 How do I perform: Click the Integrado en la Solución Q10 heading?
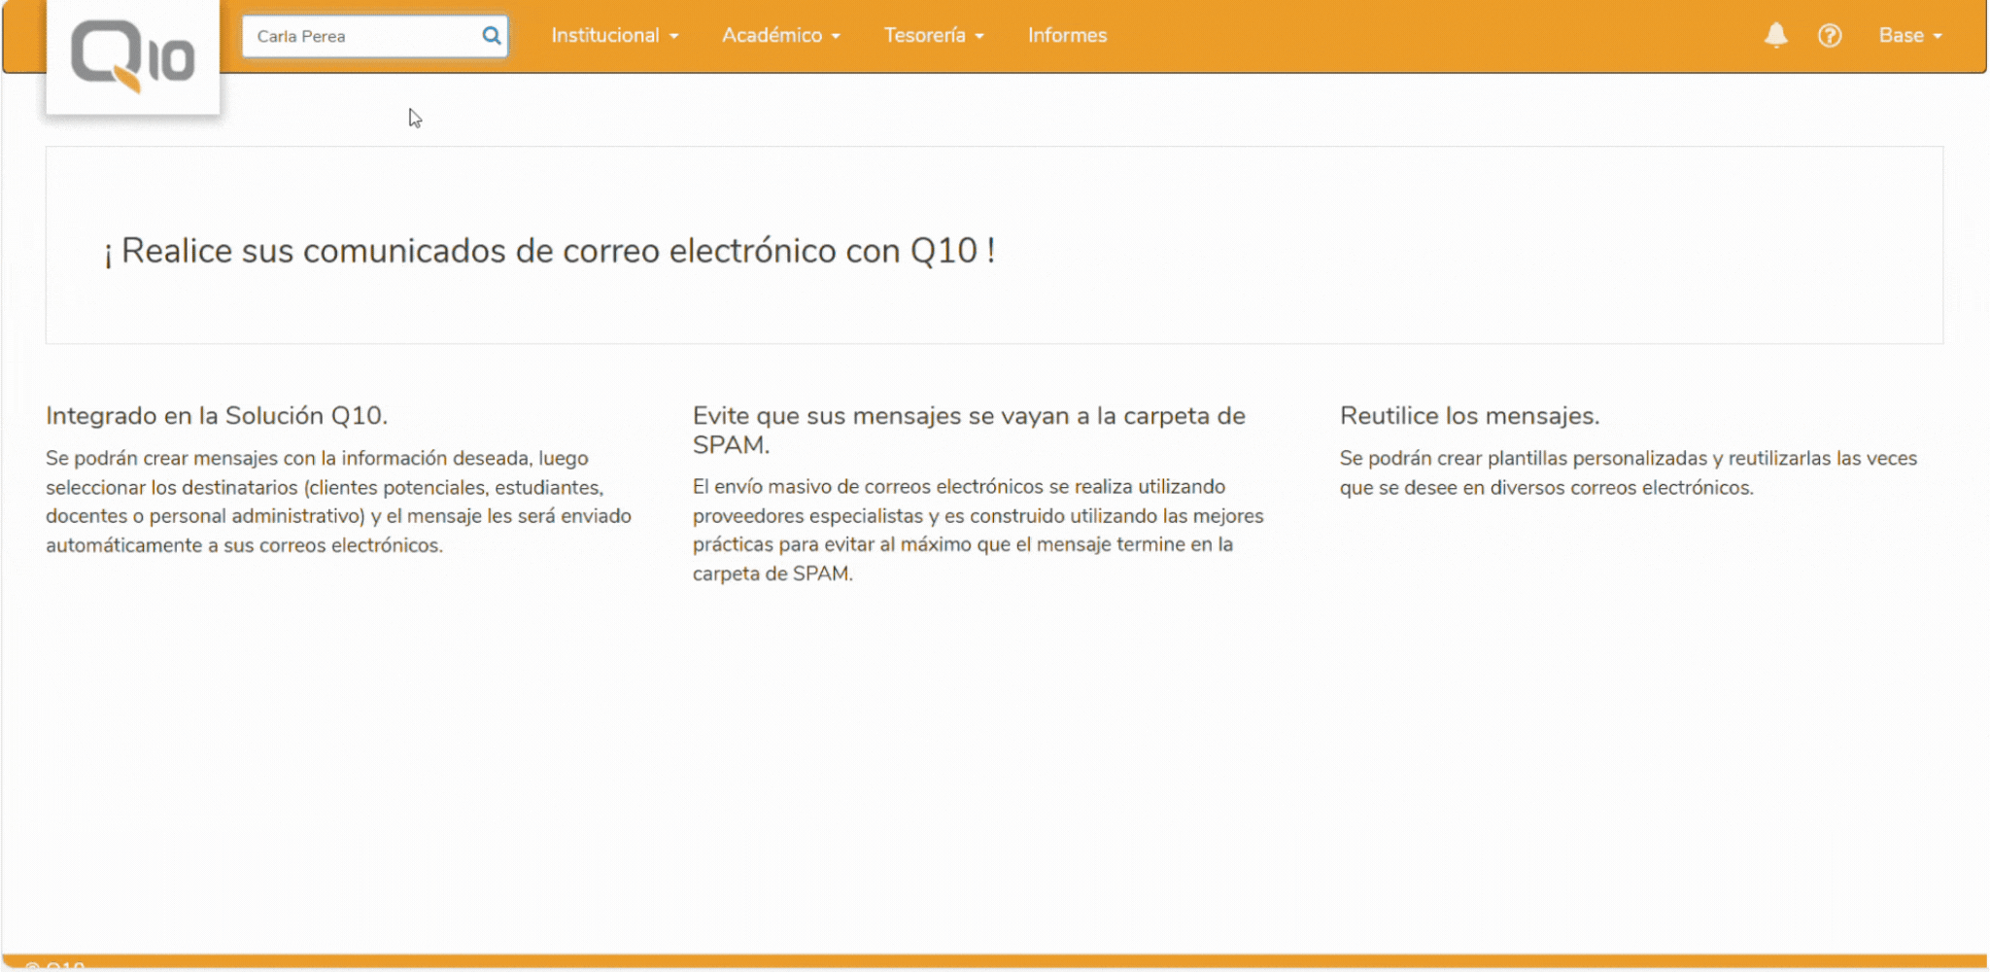(x=217, y=415)
